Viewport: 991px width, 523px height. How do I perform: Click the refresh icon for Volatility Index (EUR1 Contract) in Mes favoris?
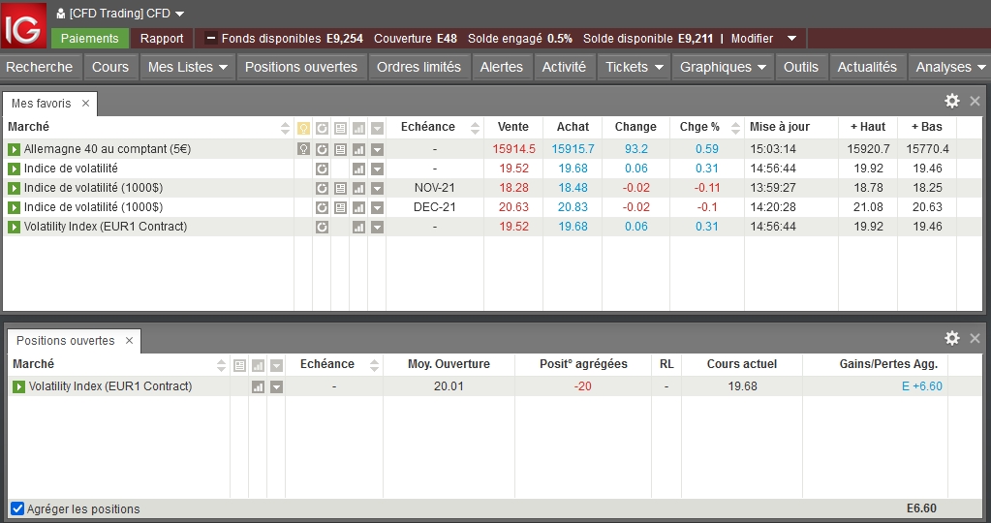pos(322,227)
